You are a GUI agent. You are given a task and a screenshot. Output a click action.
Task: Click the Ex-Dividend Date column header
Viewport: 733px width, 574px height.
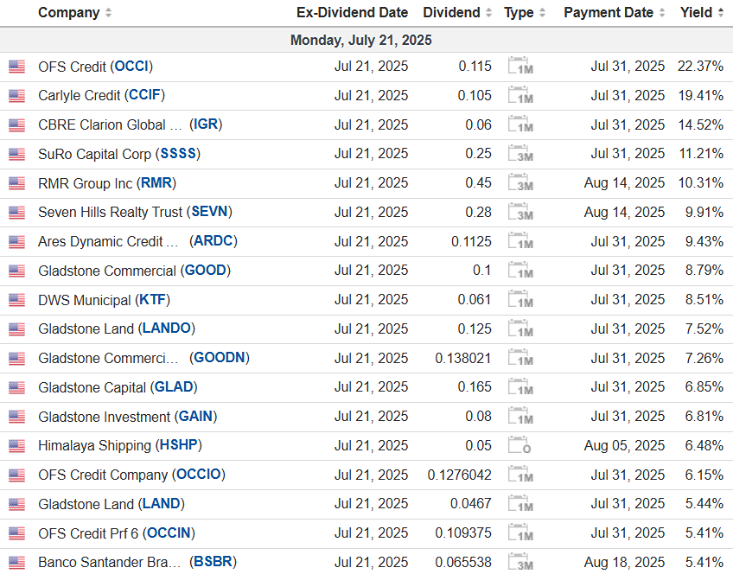coord(352,13)
